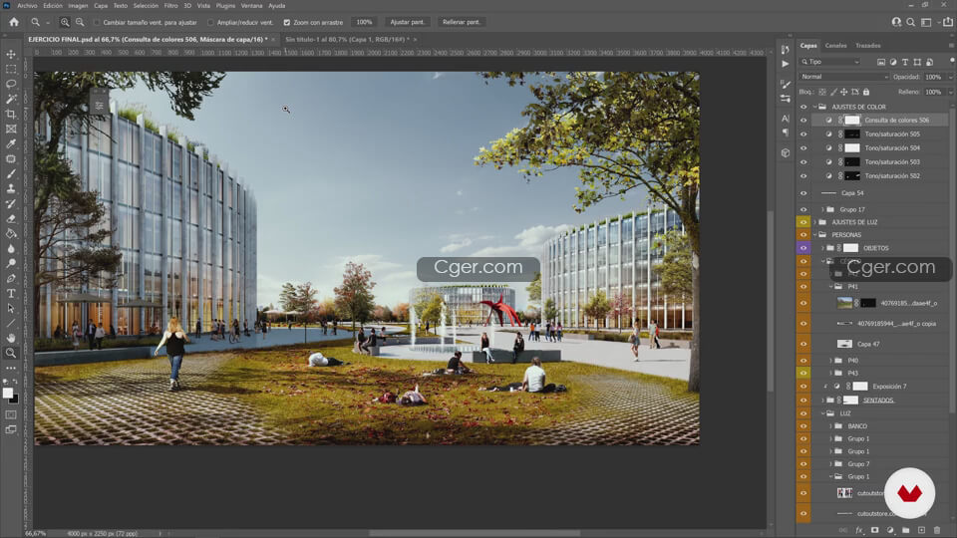This screenshot has width=957, height=538.
Task: Select the Type tool
Action: (x=12, y=293)
